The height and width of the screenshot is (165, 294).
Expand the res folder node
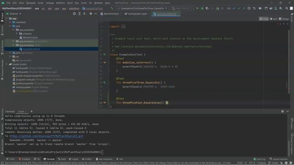tap(10, 56)
